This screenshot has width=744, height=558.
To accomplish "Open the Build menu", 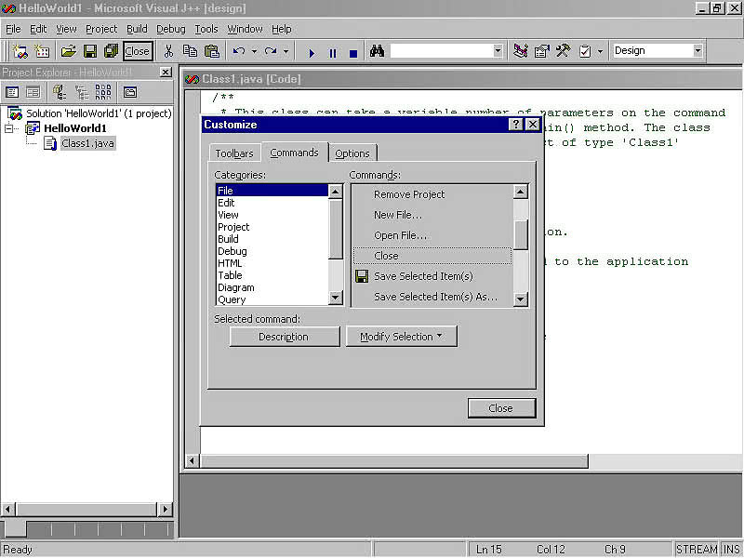I will (x=137, y=29).
